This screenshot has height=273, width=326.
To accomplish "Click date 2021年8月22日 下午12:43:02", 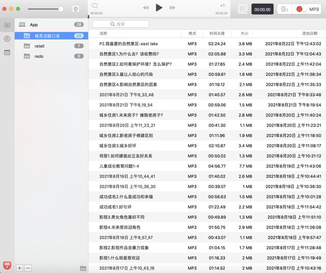I will tap(293, 44).
